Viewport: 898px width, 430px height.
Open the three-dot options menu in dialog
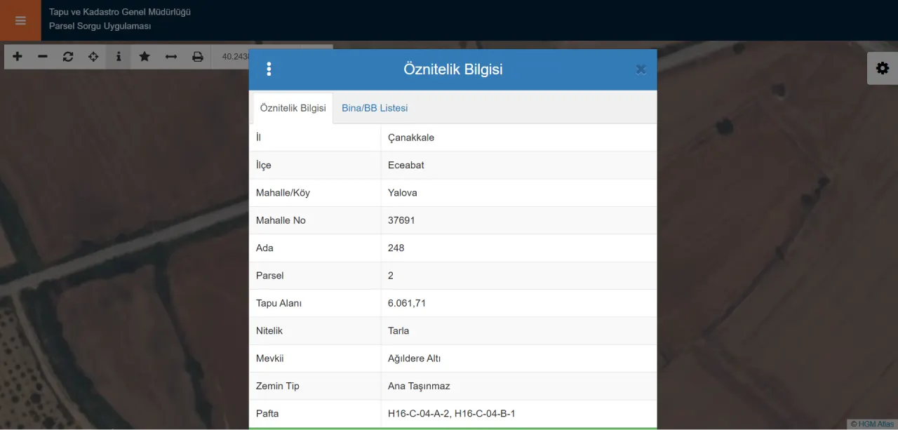269,69
